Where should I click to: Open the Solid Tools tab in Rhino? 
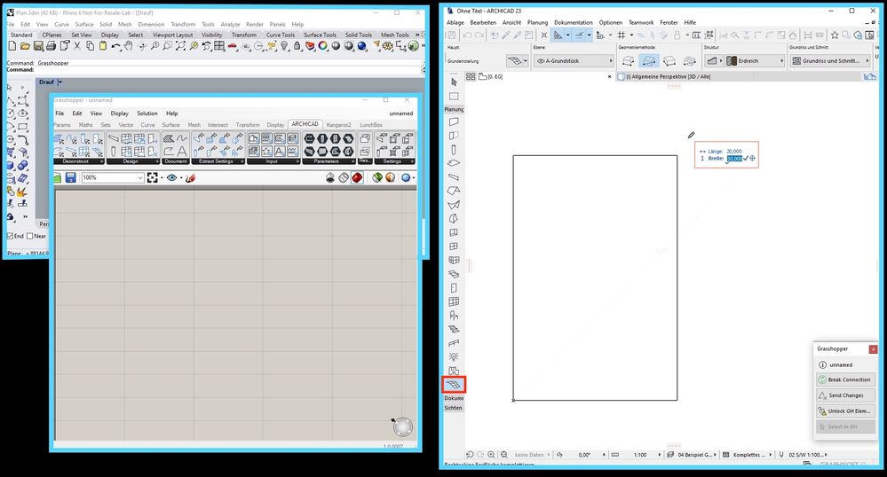pos(359,35)
